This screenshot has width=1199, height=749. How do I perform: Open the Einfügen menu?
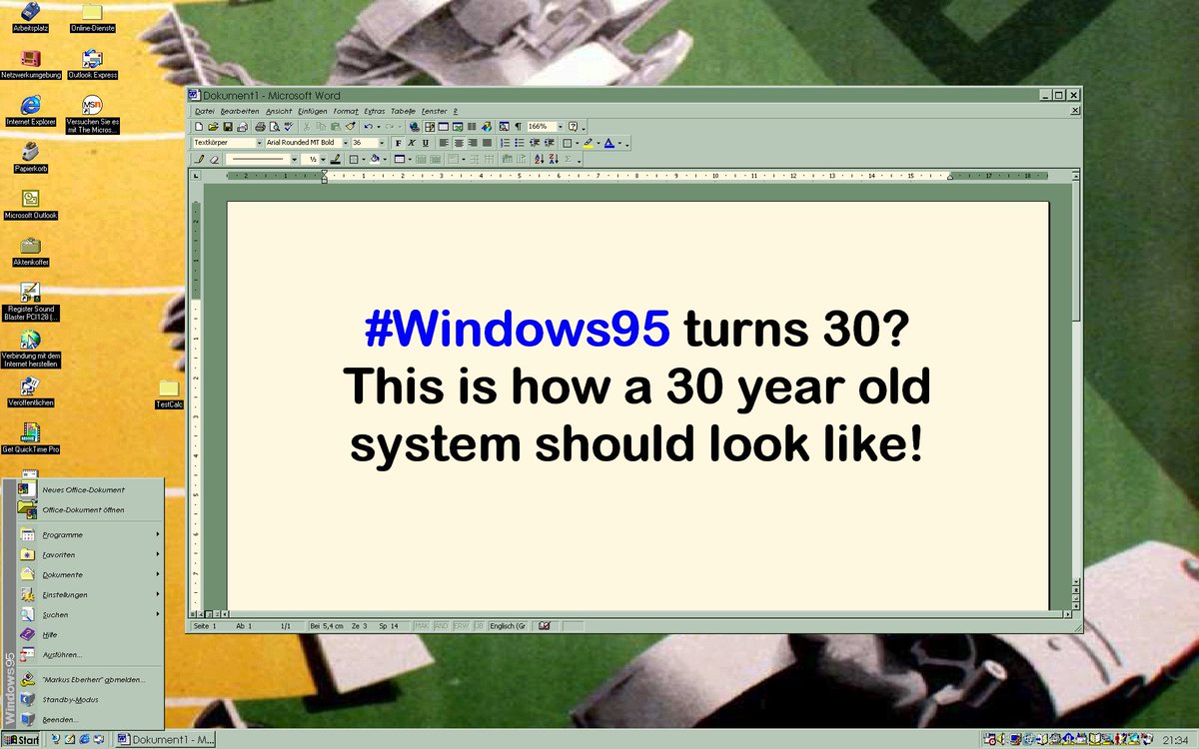click(313, 111)
